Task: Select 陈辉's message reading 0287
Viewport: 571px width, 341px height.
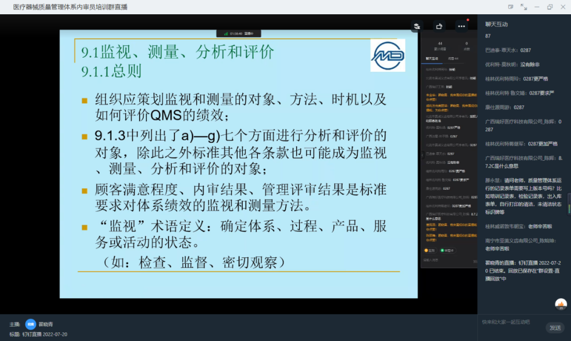Action: [x=523, y=125]
